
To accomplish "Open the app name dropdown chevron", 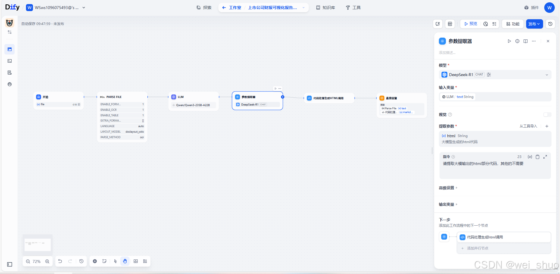I will [x=303, y=8].
